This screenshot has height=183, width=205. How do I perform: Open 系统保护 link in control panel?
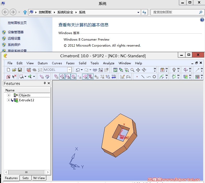point(14,45)
